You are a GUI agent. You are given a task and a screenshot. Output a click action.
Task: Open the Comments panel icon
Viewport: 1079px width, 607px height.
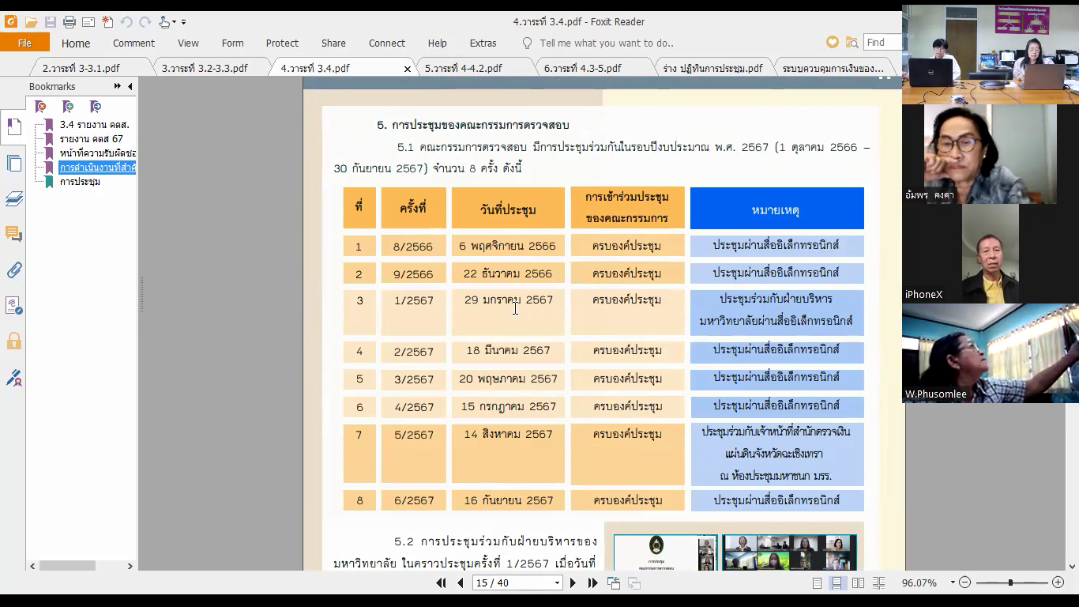pyautogui.click(x=13, y=234)
